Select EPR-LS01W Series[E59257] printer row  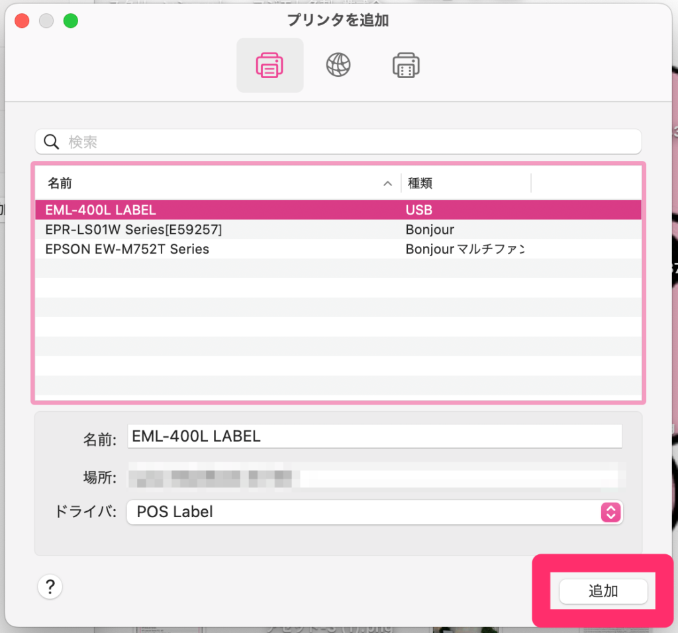338,230
